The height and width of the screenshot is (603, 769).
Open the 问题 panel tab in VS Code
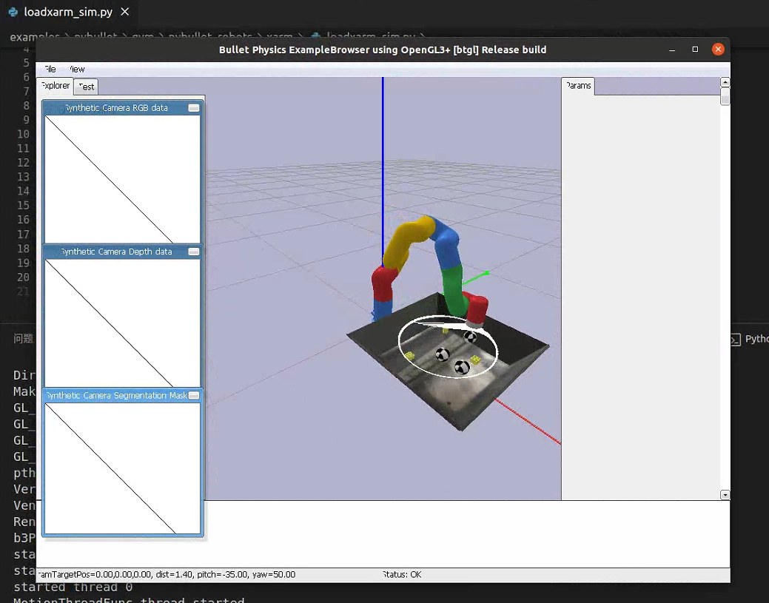(23, 339)
